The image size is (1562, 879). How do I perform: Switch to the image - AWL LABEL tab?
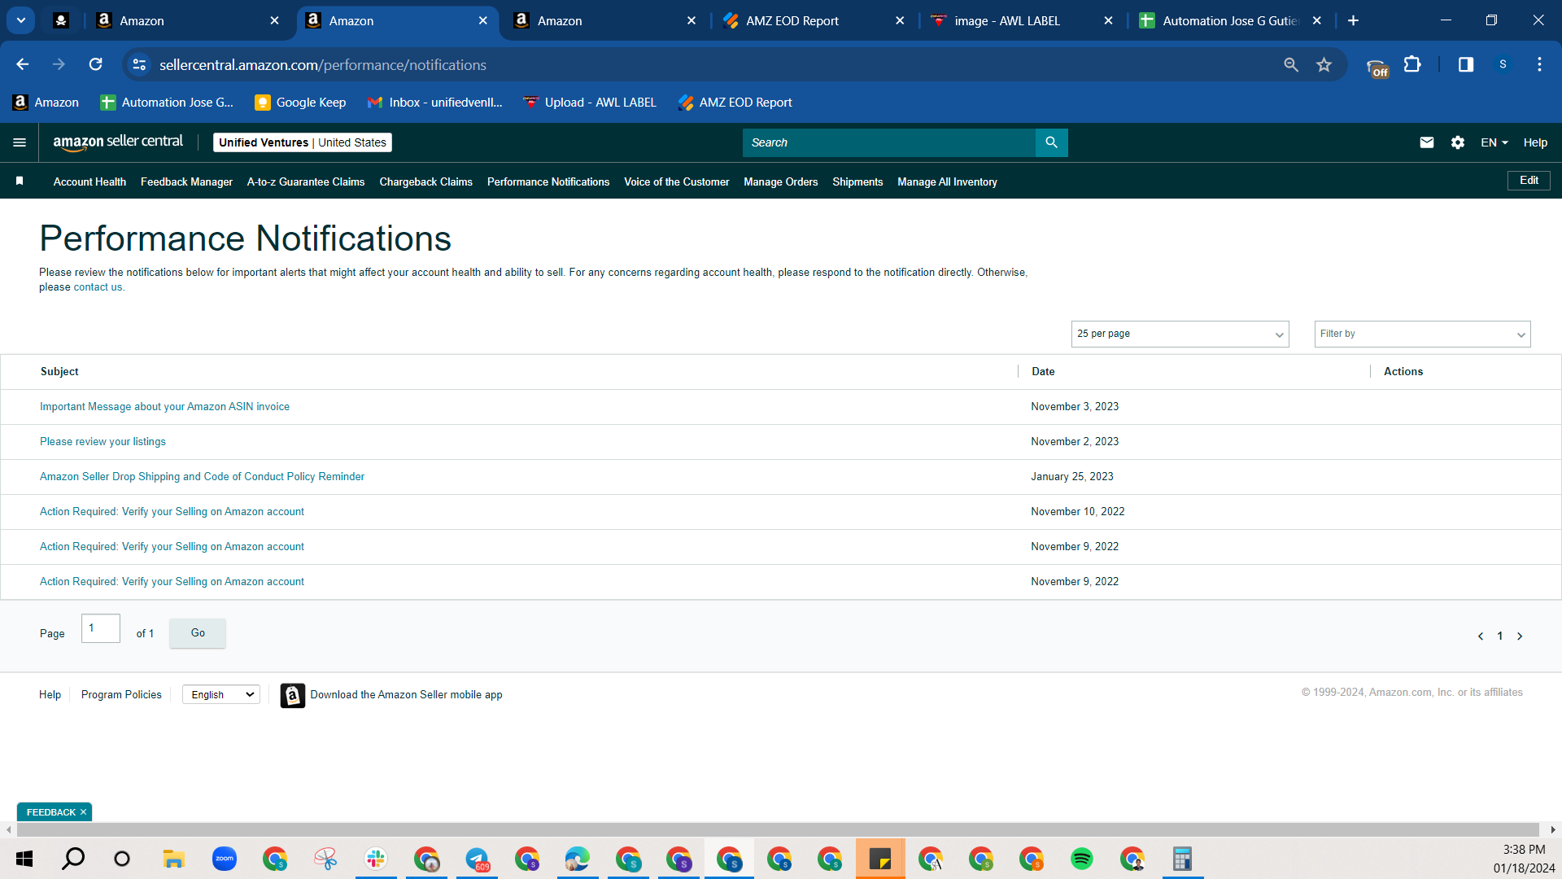1022,20
